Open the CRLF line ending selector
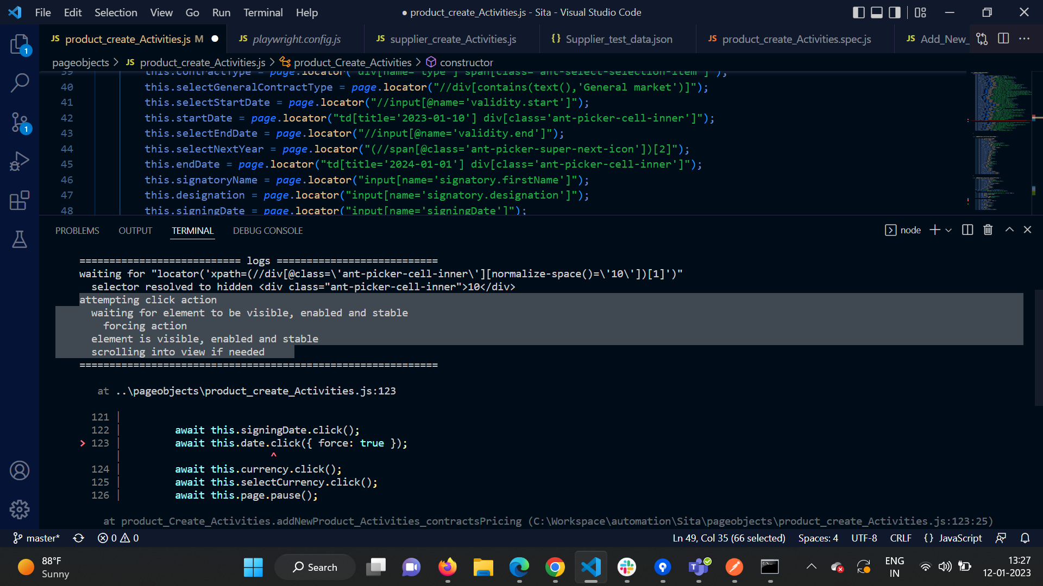1043x586 pixels. point(900,538)
